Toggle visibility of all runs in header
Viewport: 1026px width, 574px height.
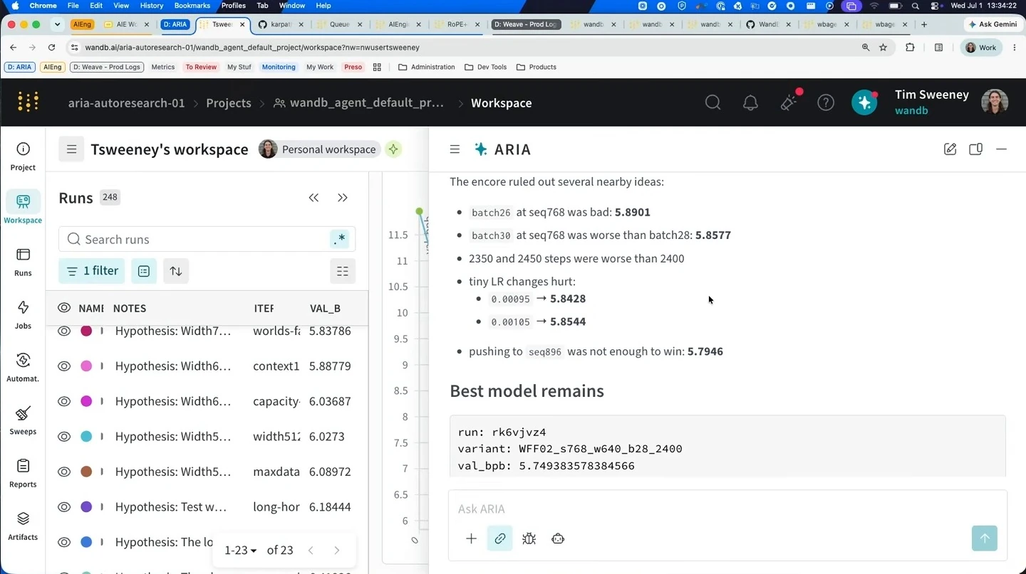pyautogui.click(x=64, y=308)
